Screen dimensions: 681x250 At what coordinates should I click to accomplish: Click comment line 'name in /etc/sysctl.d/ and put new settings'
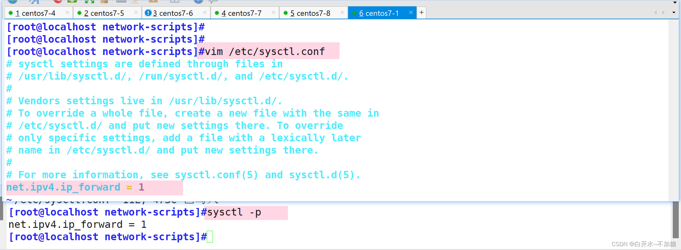[x=162, y=150]
